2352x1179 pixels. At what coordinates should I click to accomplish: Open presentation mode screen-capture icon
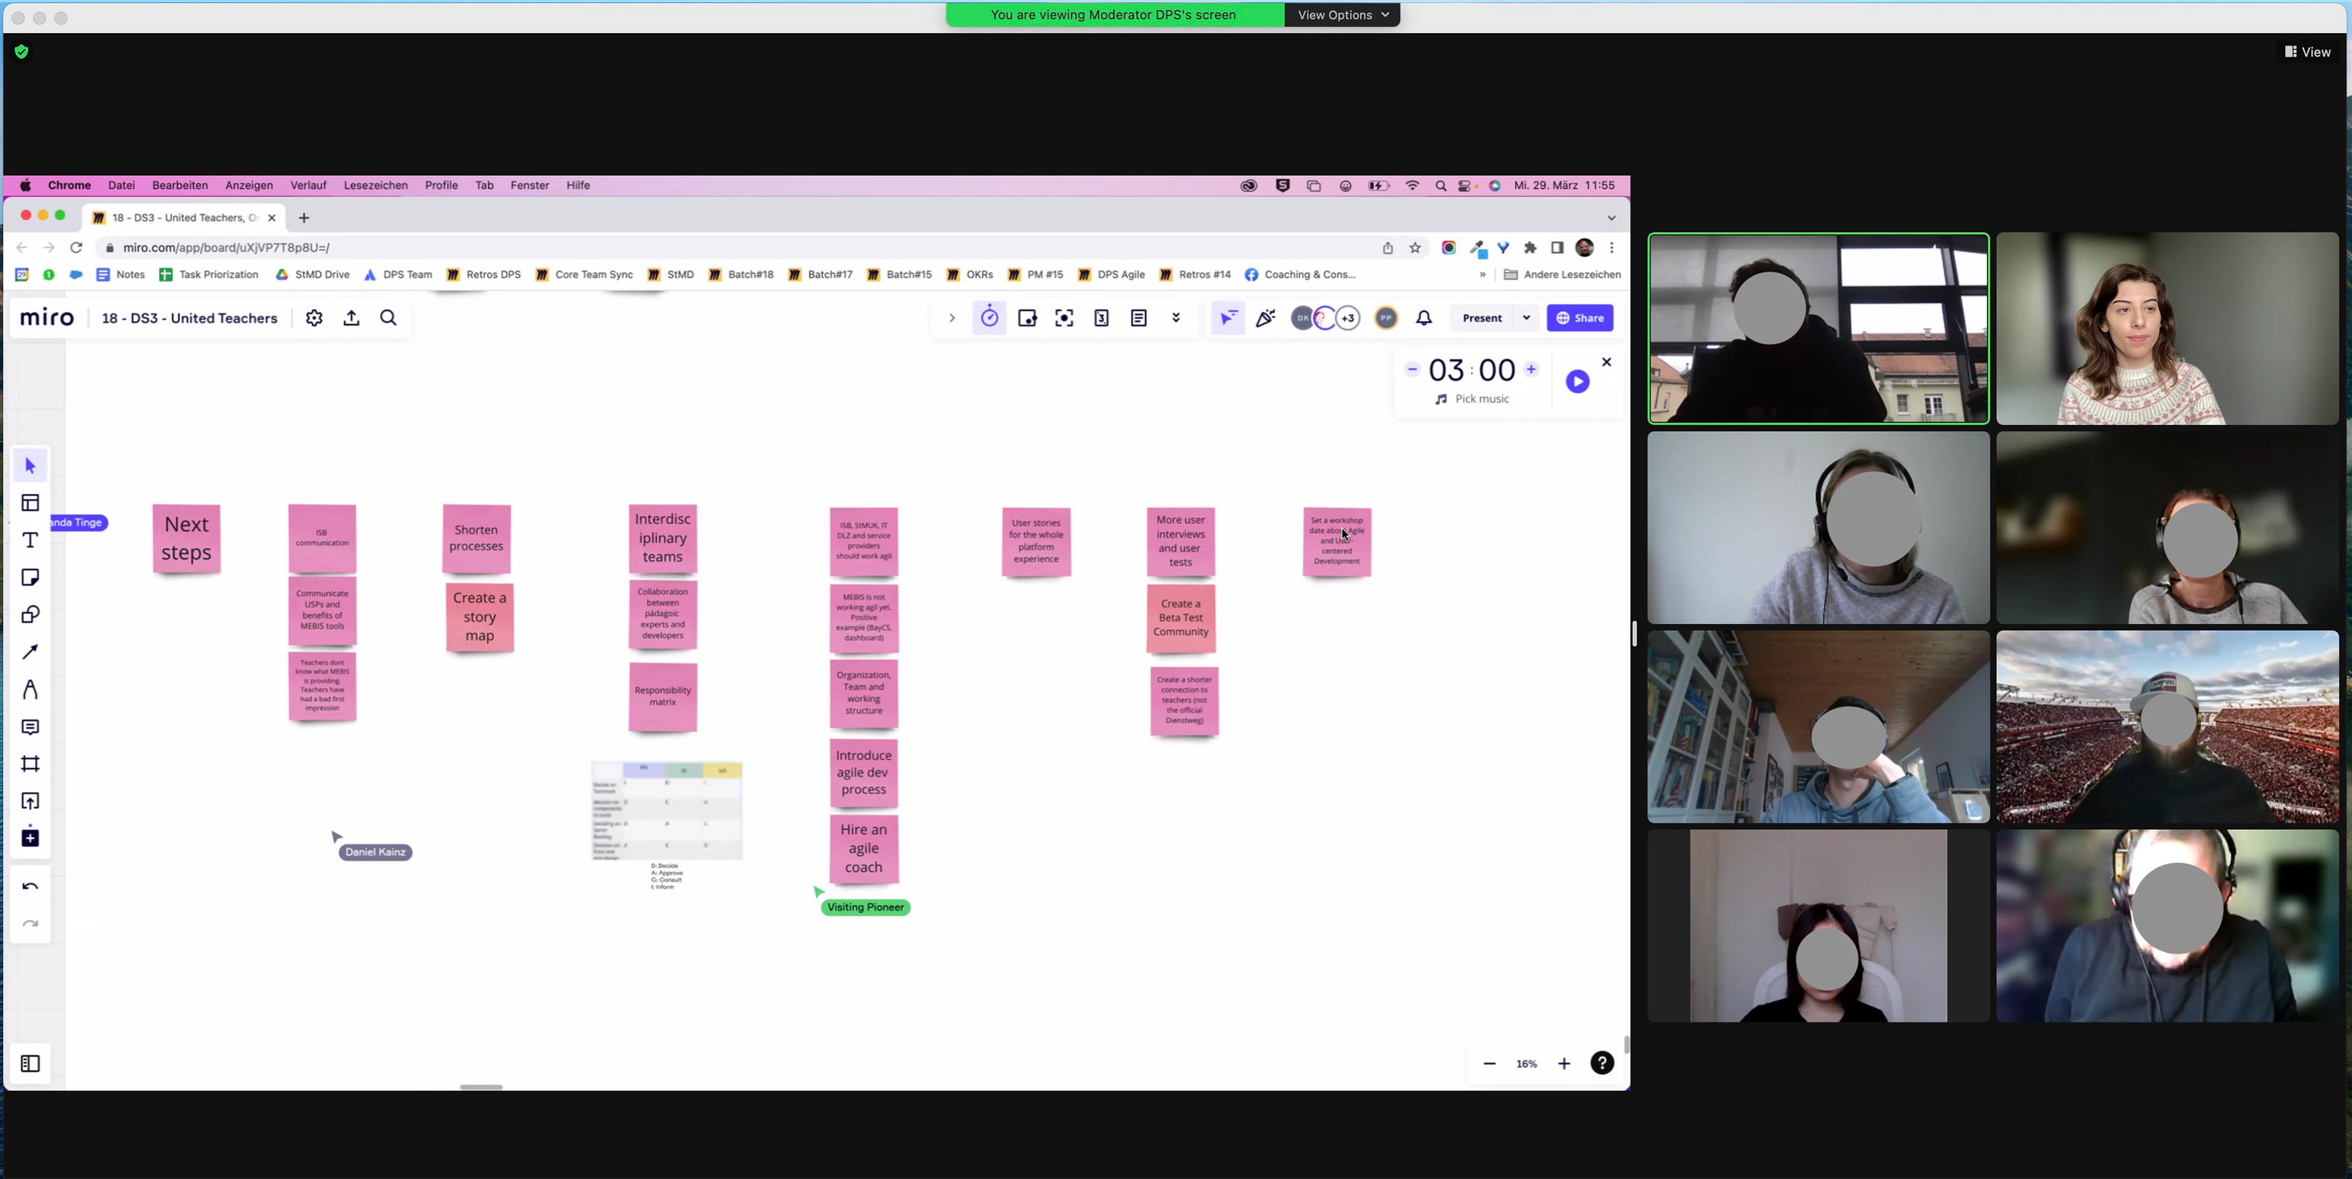[x=1065, y=318]
